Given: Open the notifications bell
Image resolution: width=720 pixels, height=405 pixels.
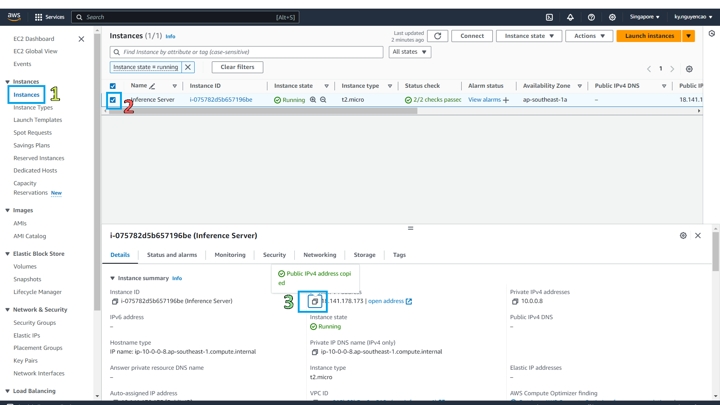Looking at the screenshot, I should pyautogui.click(x=570, y=17).
